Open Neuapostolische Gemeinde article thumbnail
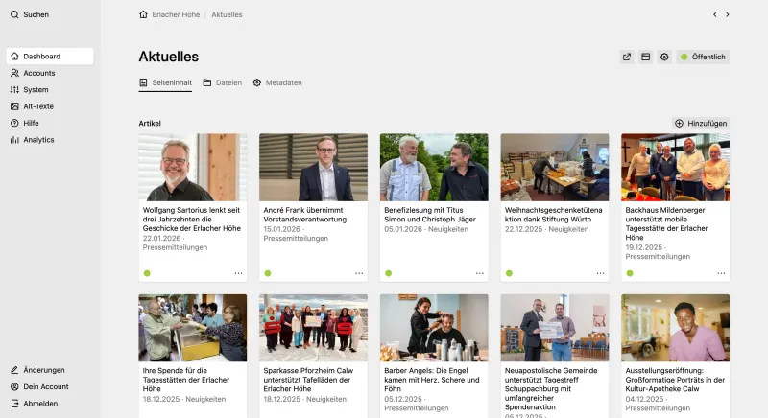 (555, 328)
